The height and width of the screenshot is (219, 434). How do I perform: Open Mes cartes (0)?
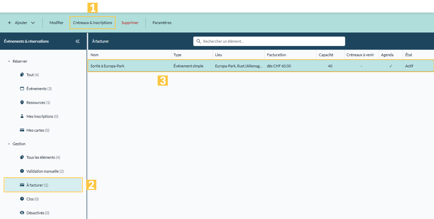38,130
